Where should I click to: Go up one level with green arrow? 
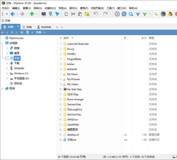coord(32,14)
